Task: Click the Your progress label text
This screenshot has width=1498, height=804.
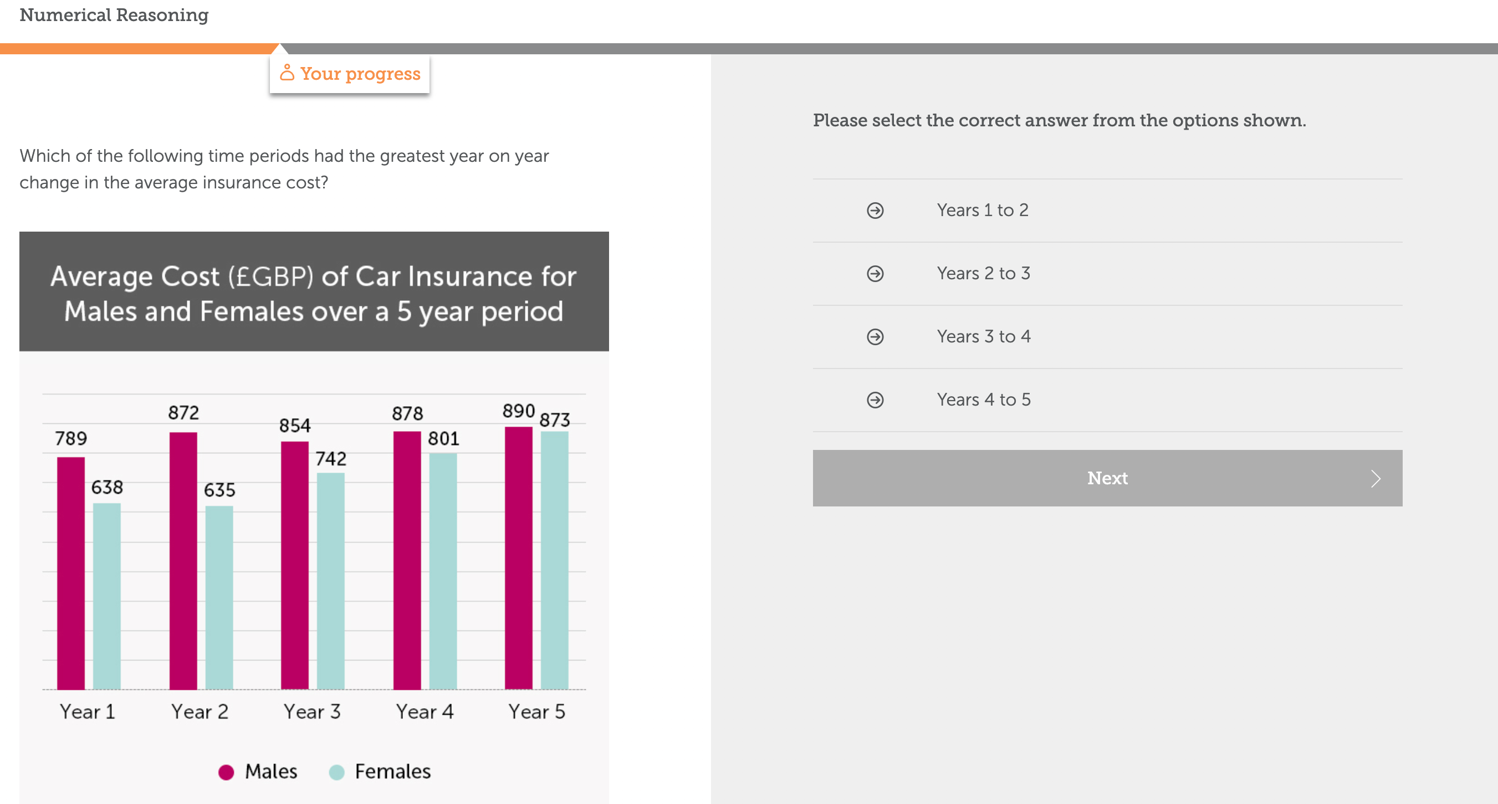Action: tap(359, 73)
